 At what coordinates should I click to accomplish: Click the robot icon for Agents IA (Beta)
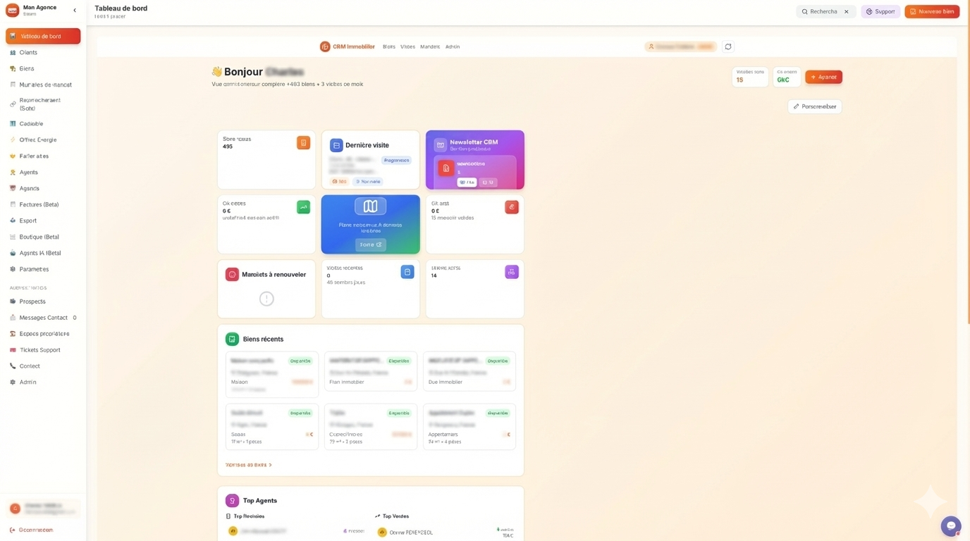(x=13, y=254)
